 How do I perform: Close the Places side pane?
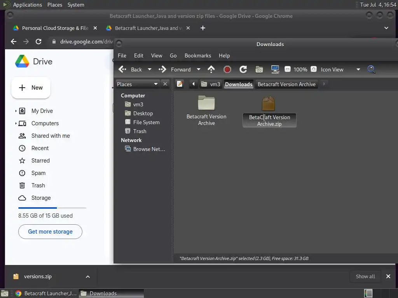(165, 84)
